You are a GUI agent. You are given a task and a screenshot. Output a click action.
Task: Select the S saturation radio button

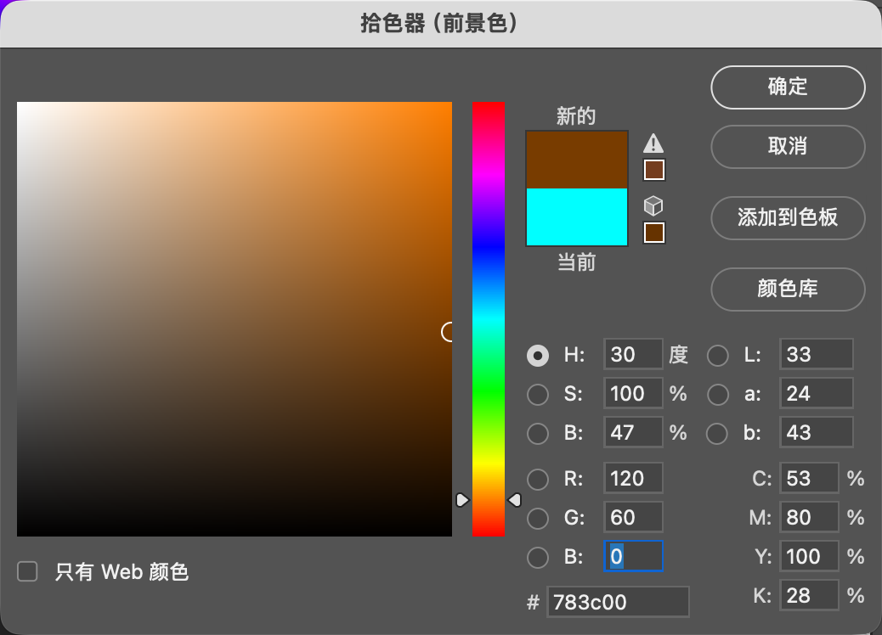tap(538, 395)
